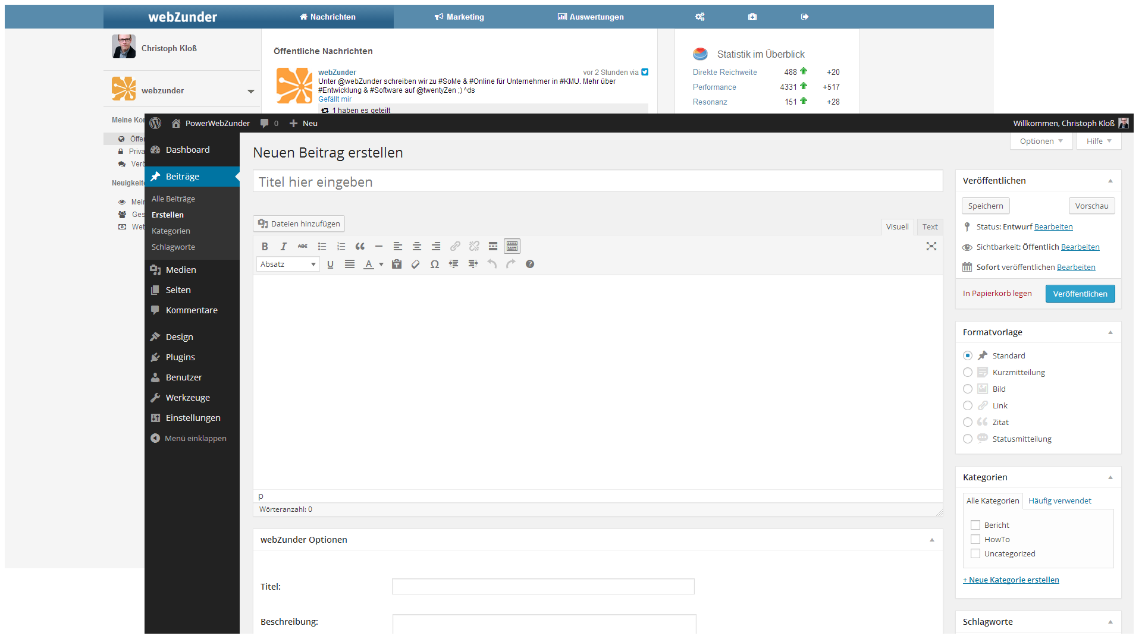The width and height of the screenshot is (1142, 642).
Task: Click the Veröffentlichen publish button
Action: click(1080, 294)
